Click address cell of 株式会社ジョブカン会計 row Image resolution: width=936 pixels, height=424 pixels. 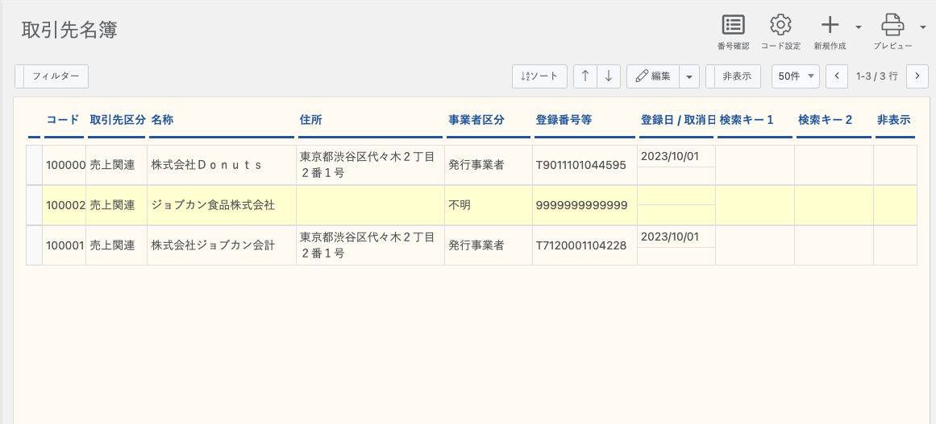370,245
